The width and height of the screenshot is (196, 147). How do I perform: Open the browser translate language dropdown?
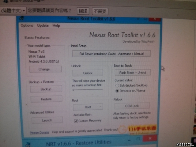[x=13, y=11]
